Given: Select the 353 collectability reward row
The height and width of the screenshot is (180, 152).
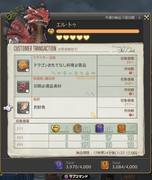Looking at the screenshot, I should [75, 137].
